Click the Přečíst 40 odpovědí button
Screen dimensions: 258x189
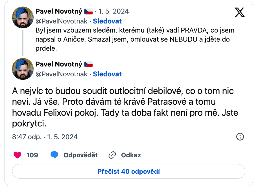[129, 171]
